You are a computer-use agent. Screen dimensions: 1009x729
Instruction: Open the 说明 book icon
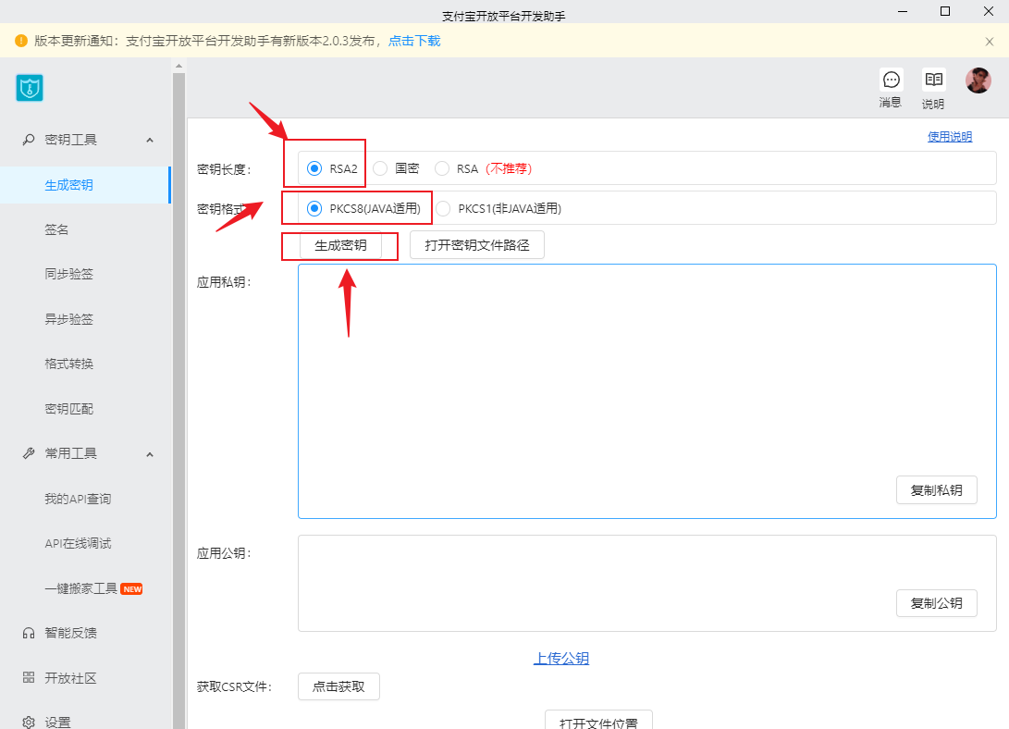coord(933,80)
